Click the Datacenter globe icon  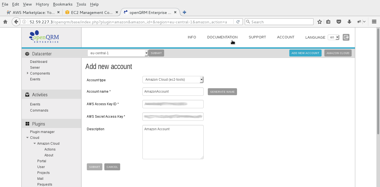click(x=27, y=54)
